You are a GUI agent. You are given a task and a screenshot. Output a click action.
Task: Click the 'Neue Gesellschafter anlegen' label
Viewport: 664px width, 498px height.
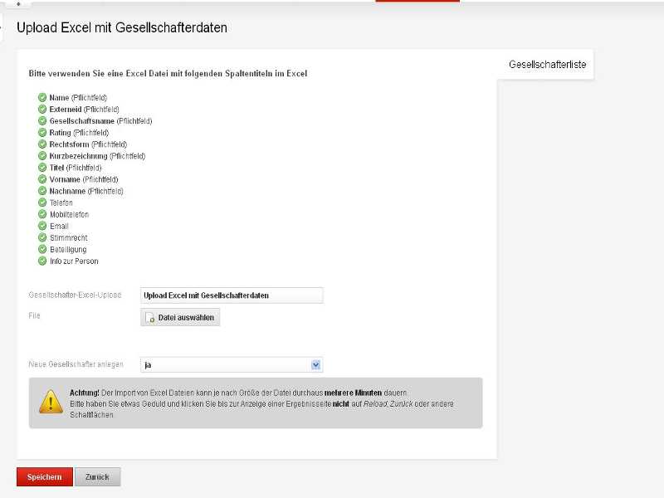pos(76,364)
